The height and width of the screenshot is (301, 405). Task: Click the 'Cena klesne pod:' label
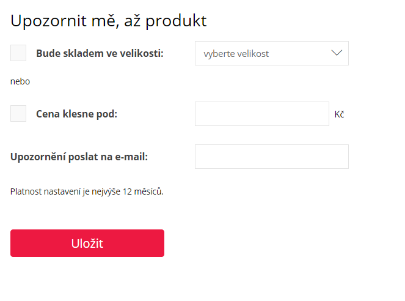(76, 114)
